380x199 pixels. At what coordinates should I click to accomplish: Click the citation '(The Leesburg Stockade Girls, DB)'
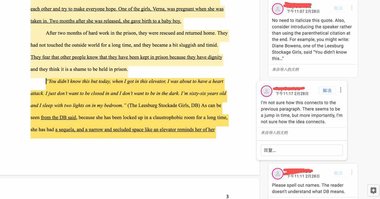[164, 105]
